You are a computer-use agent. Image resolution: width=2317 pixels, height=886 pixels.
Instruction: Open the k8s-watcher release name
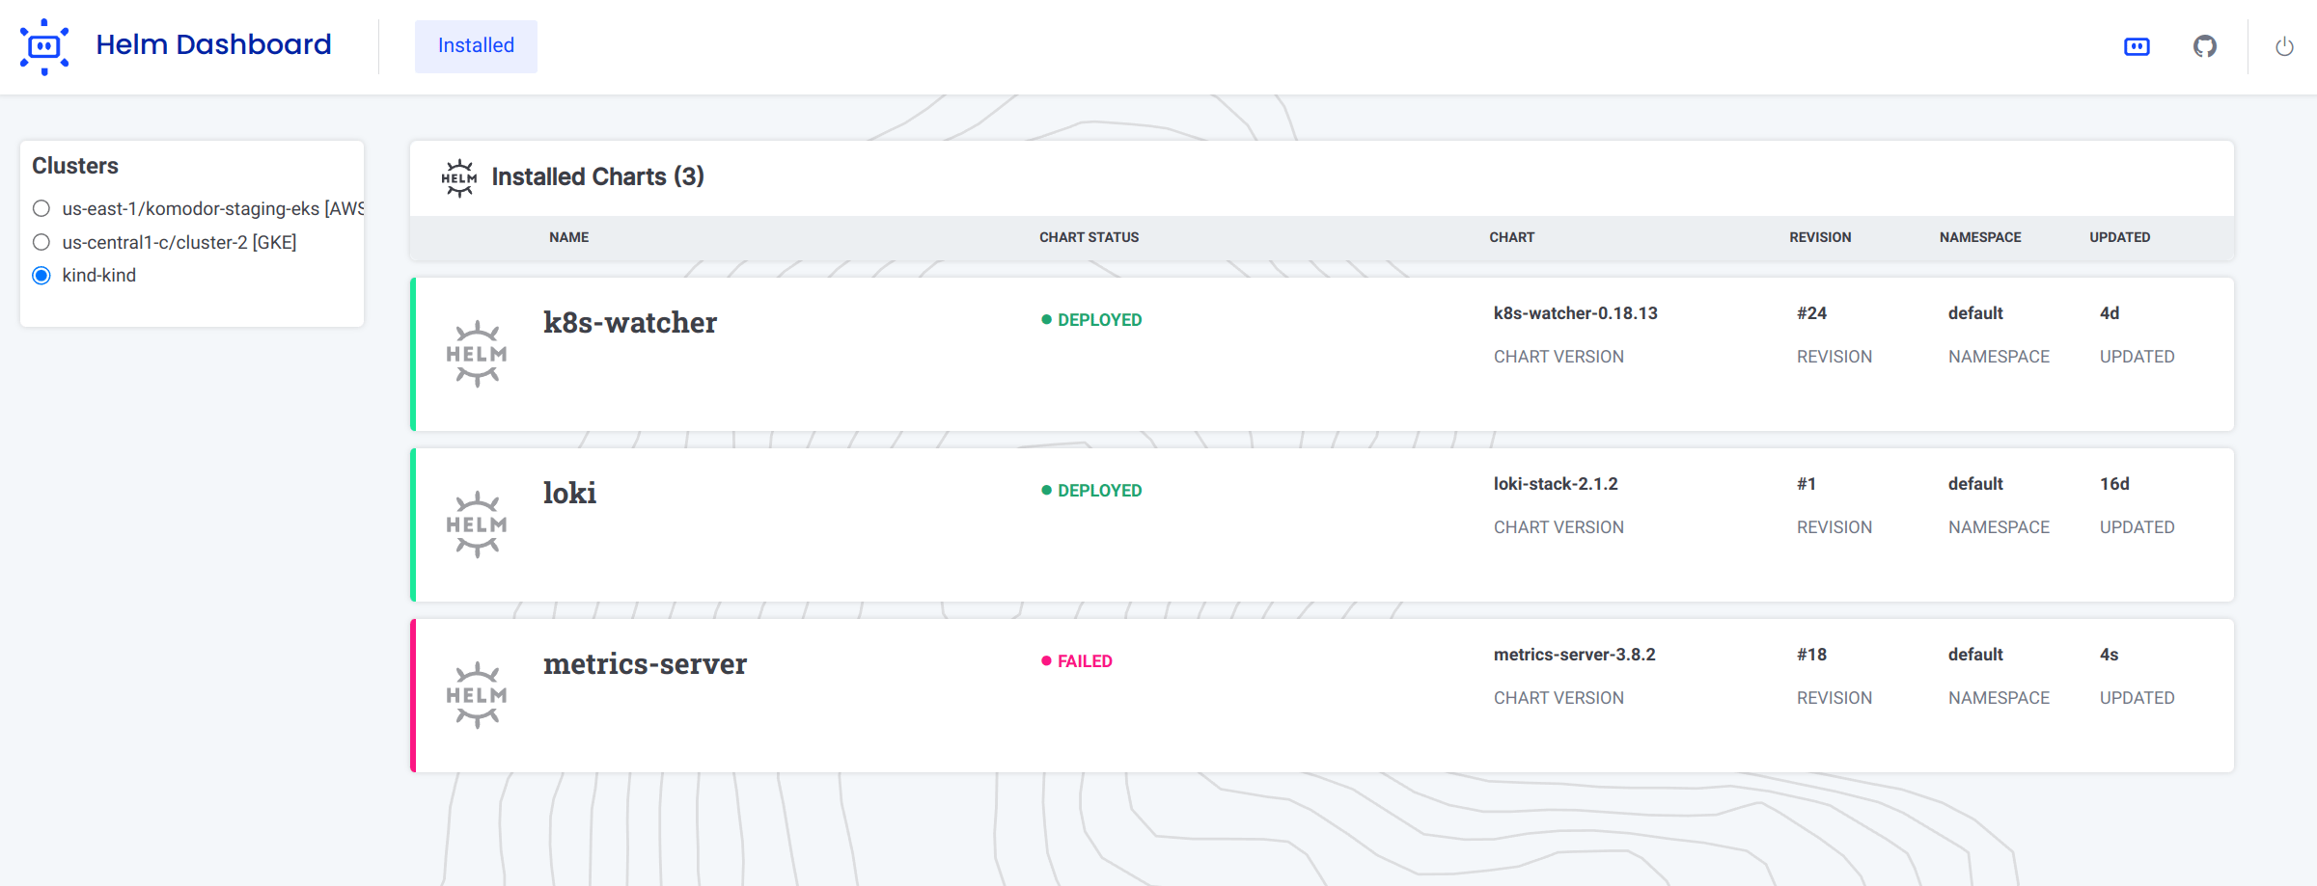click(629, 322)
